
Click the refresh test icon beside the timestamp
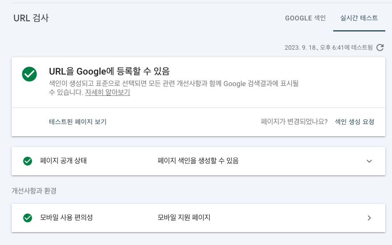pyautogui.click(x=380, y=47)
